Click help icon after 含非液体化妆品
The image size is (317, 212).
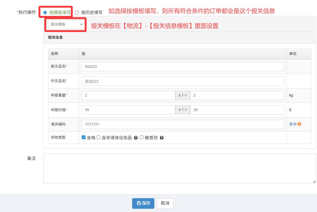tap(136, 138)
